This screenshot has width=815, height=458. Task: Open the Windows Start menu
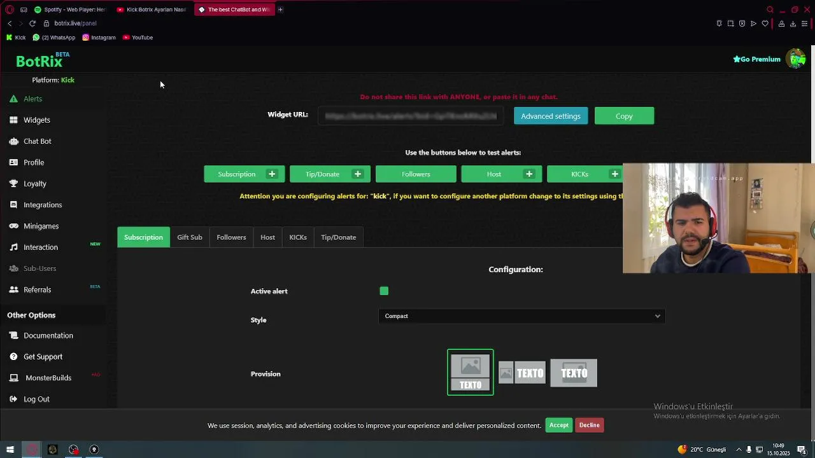pos(10,450)
